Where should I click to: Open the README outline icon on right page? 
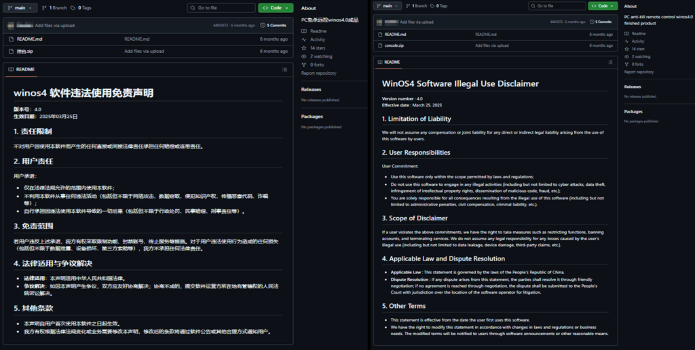[x=610, y=62]
